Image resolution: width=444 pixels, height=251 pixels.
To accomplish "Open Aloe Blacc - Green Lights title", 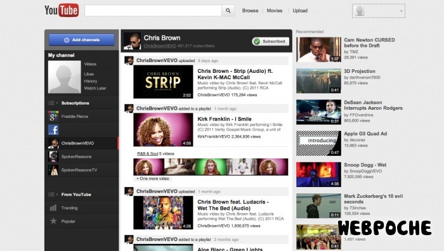I will [x=230, y=249].
